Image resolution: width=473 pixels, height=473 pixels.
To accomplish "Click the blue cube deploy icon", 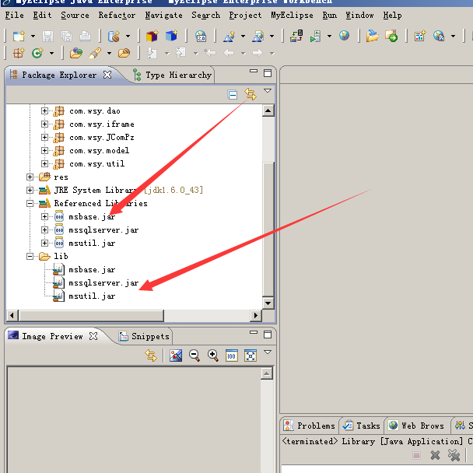I will click(171, 36).
